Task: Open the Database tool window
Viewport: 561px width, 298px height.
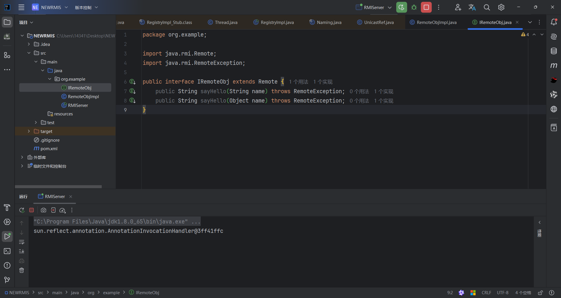Action: coord(554,51)
